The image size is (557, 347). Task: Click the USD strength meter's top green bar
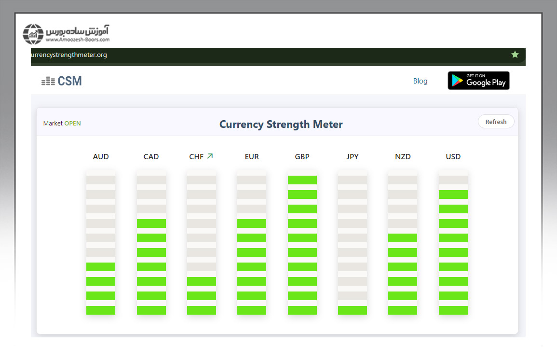click(x=453, y=194)
